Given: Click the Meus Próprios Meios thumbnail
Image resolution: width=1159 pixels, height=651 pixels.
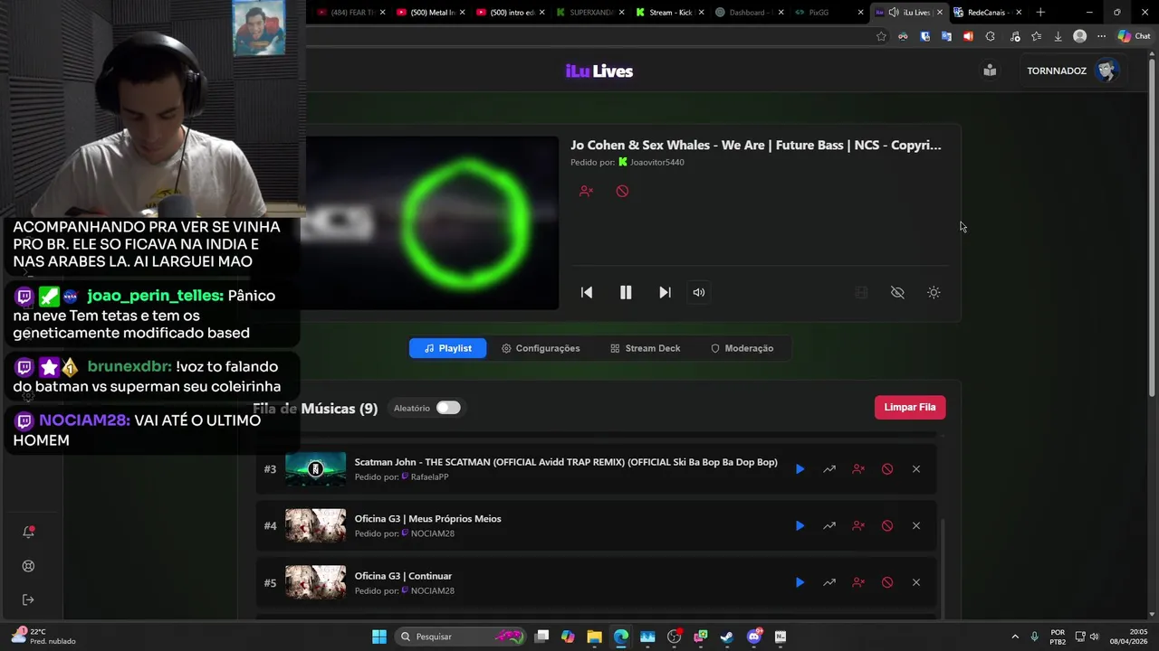Looking at the screenshot, I should point(315,525).
